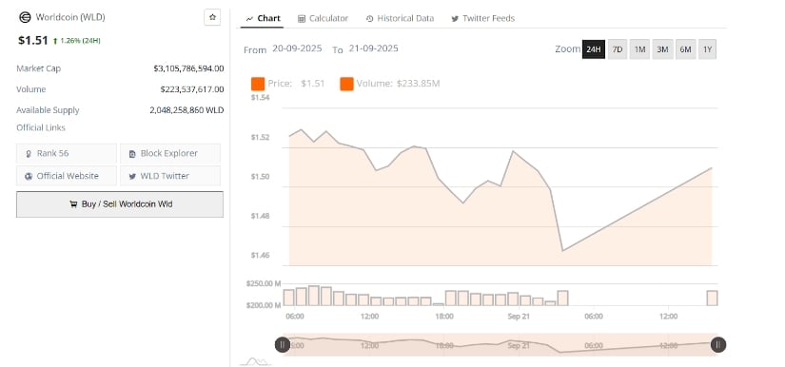Open the WLD Twitter link
Screen dimensions: 785x367
[170, 176]
